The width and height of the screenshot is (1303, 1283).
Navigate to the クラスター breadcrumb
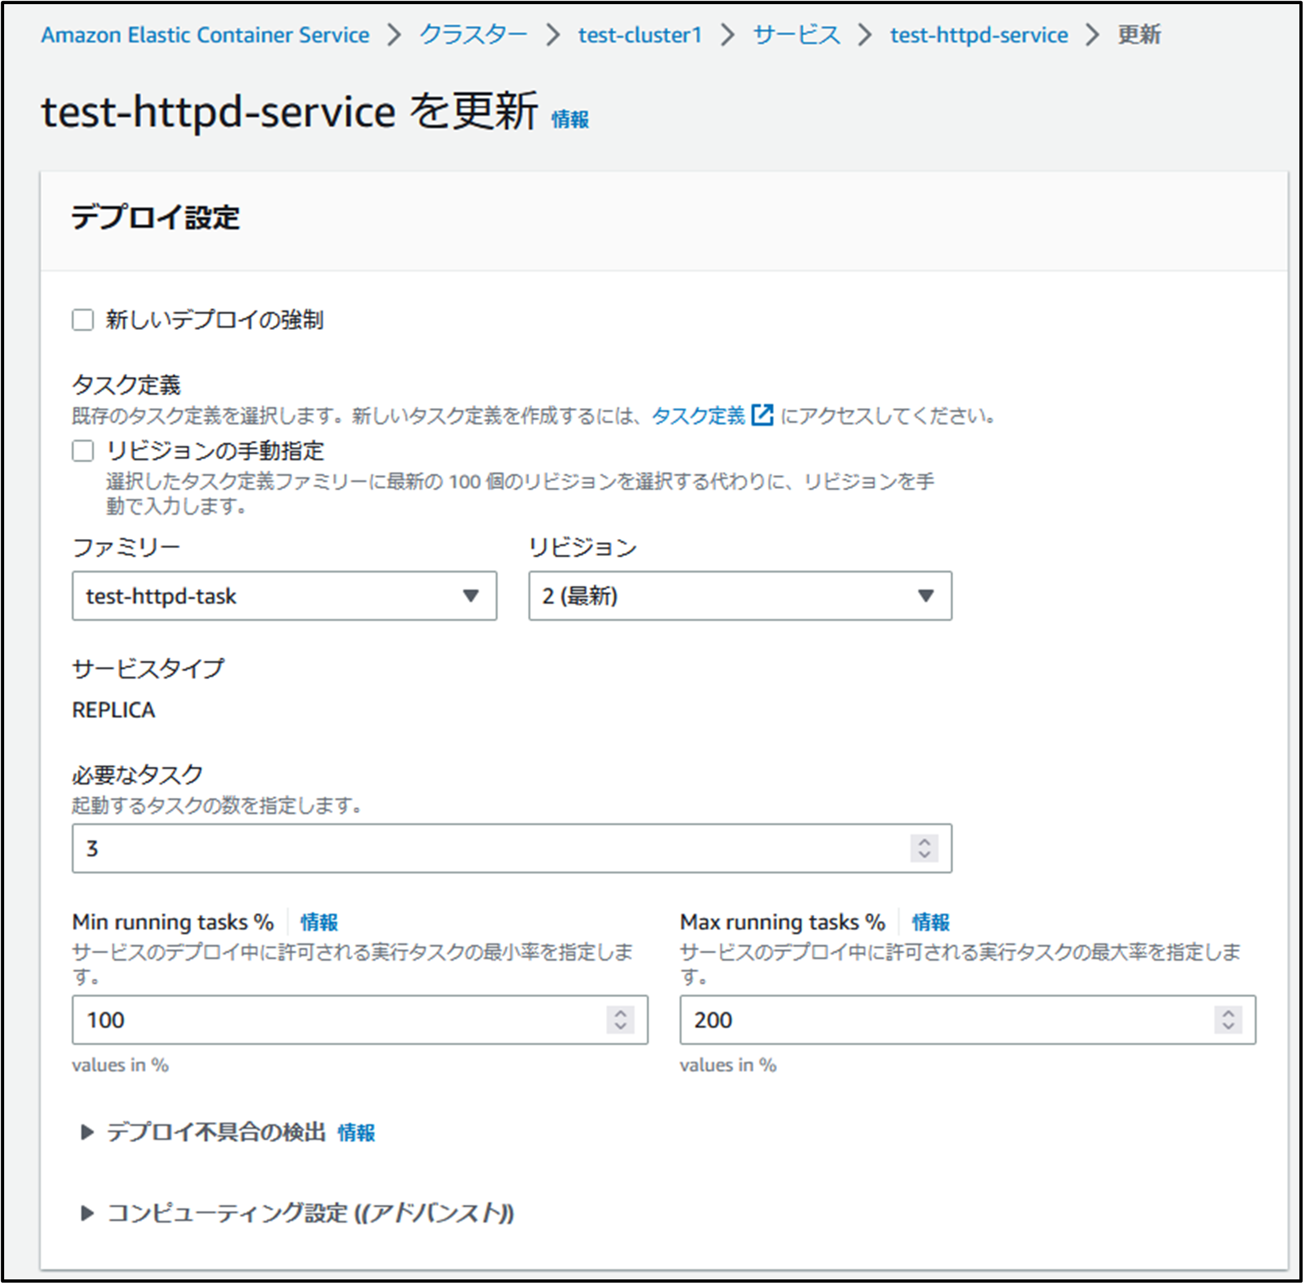[473, 35]
